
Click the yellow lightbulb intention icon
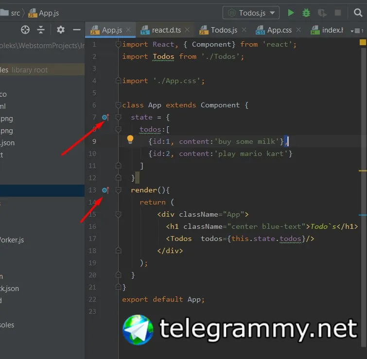(130, 139)
